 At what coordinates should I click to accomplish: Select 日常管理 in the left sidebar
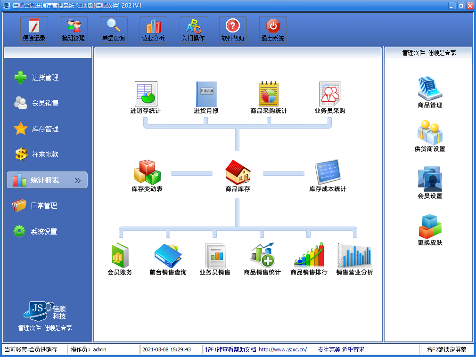(34, 206)
